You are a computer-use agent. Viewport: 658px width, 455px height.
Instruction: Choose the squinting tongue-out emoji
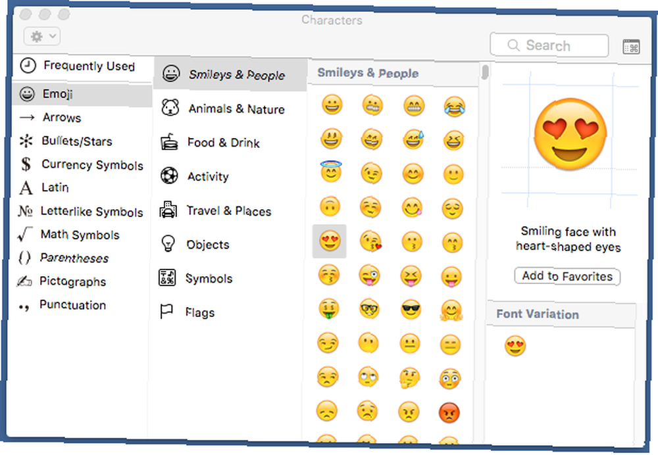point(411,276)
